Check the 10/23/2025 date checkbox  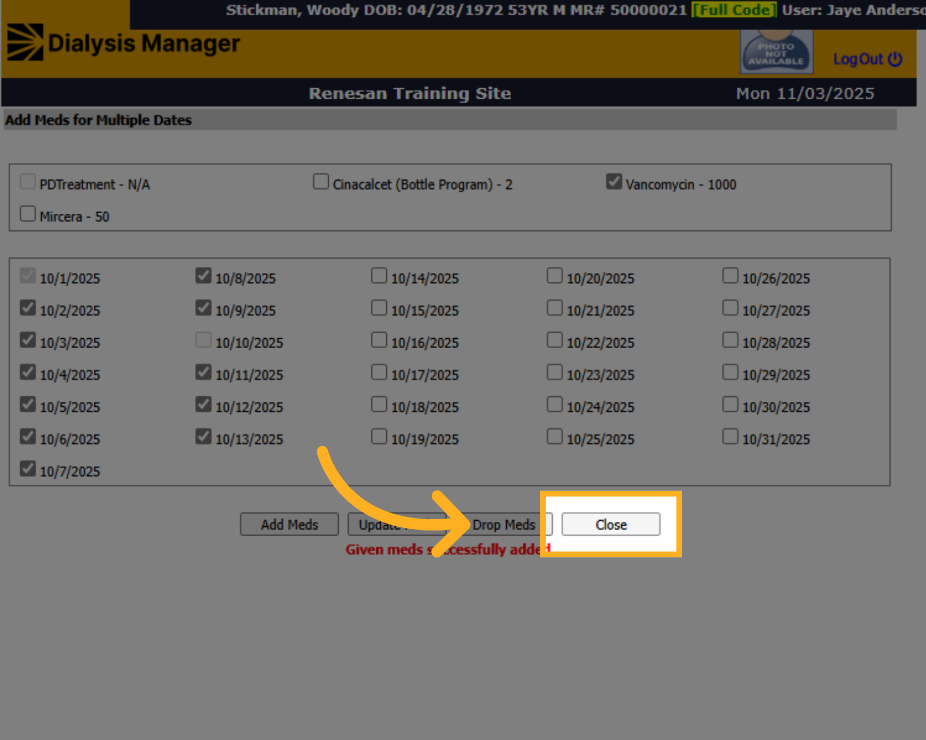pos(555,372)
